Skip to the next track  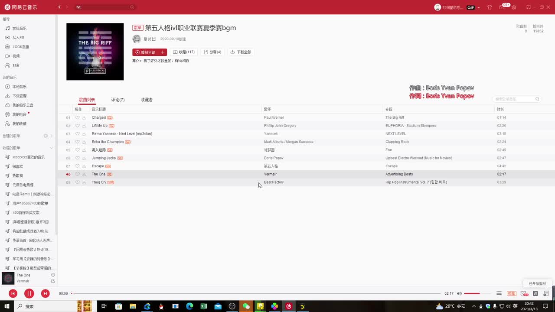[45, 293]
